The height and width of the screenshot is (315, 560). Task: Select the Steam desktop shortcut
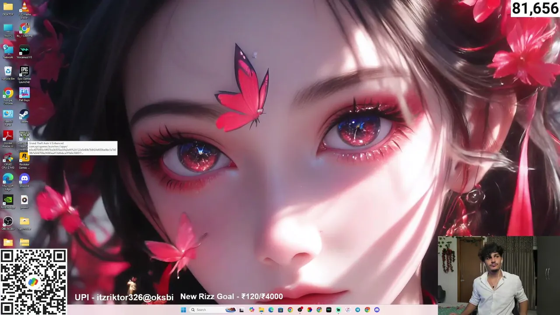pos(24,116)
